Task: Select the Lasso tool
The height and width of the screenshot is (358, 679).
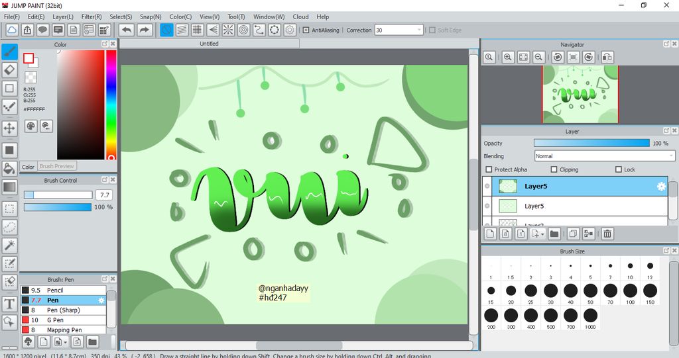Action: [9, 227]
